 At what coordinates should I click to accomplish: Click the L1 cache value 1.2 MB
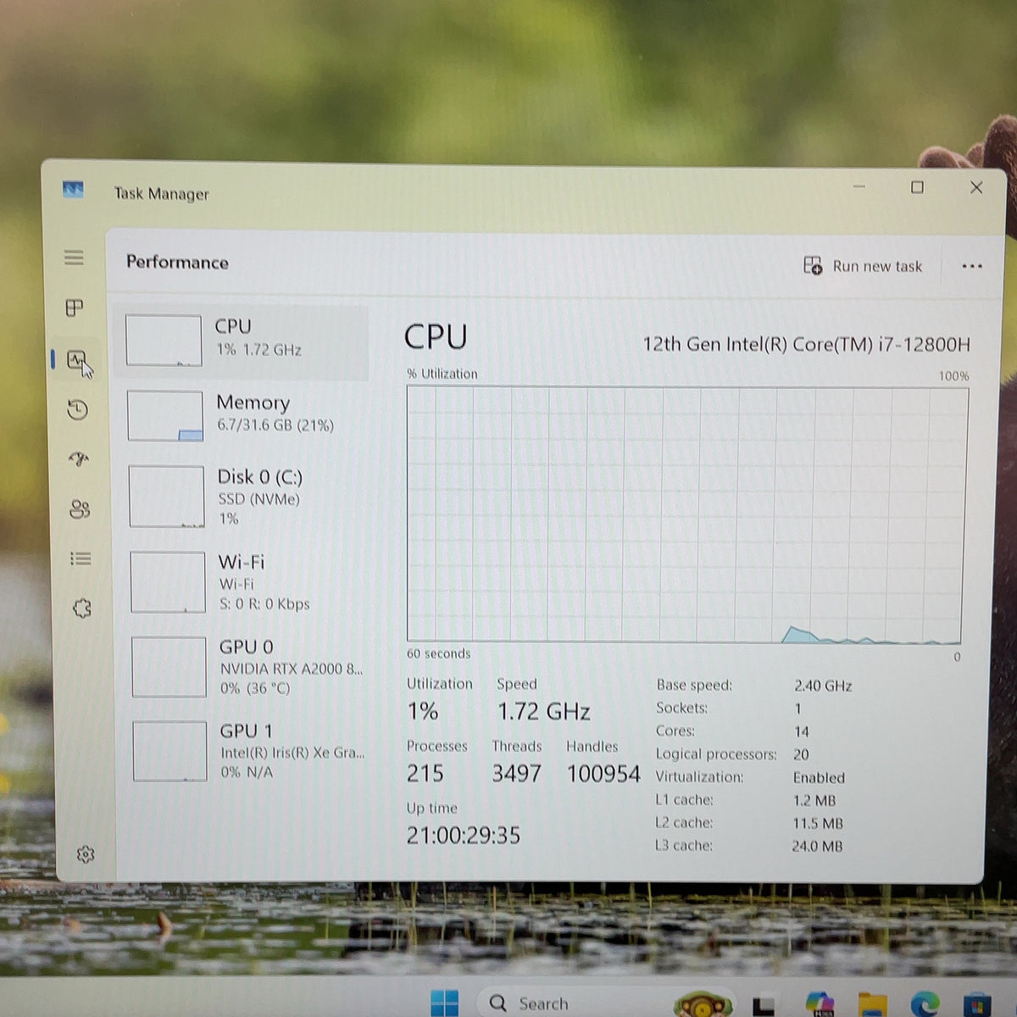point(814,800)
